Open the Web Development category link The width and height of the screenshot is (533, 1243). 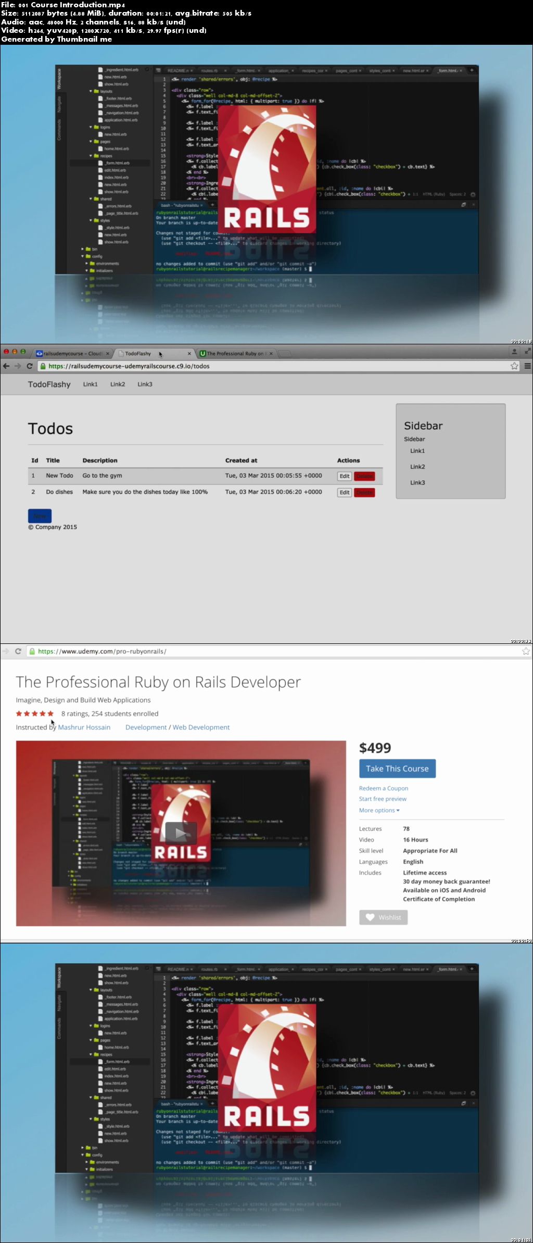point(201,727)
